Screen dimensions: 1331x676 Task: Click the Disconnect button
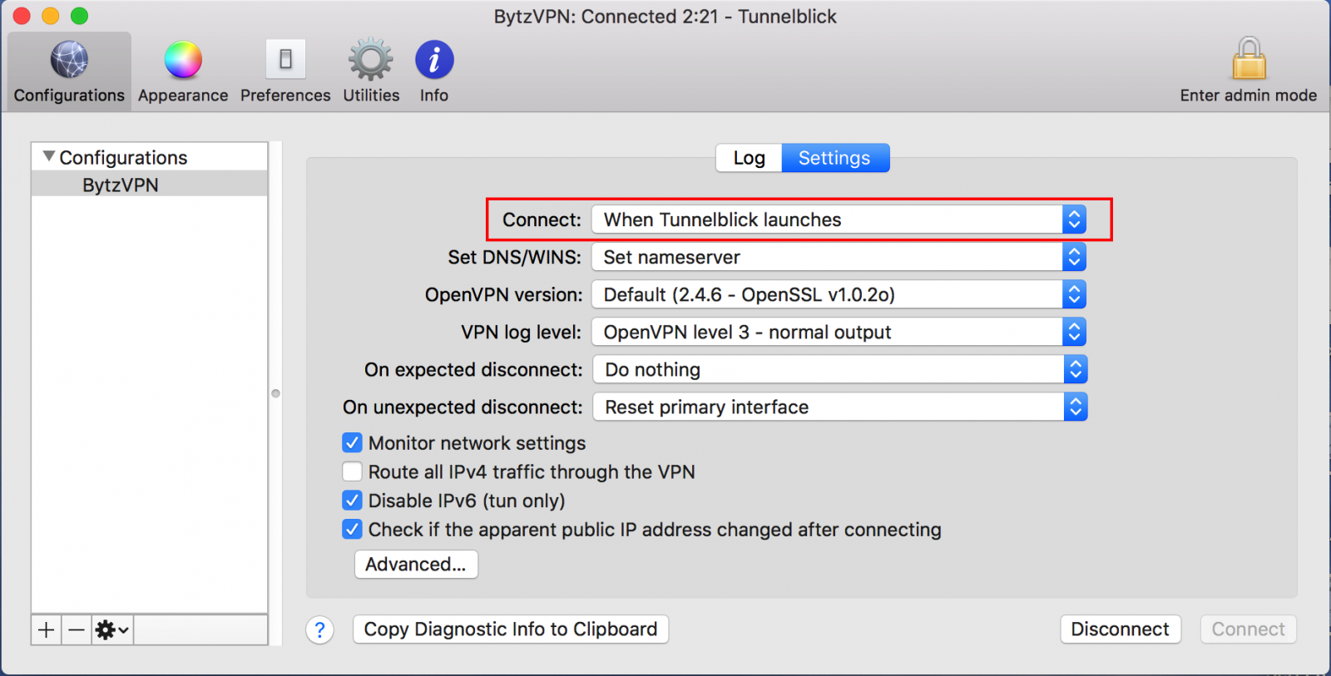pyautogui.click(x=1120, y=629)
